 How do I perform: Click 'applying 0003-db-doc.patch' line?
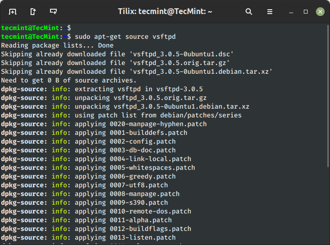tap(88, 150)
